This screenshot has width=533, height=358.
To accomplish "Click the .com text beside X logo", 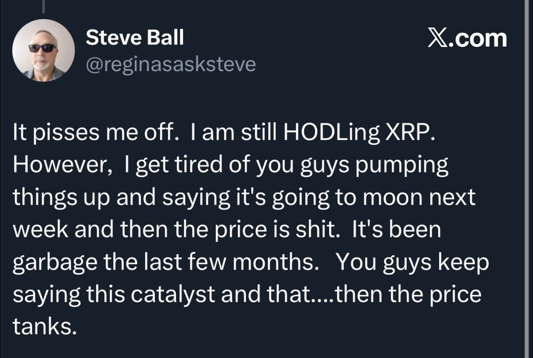I will click(478, 39).
